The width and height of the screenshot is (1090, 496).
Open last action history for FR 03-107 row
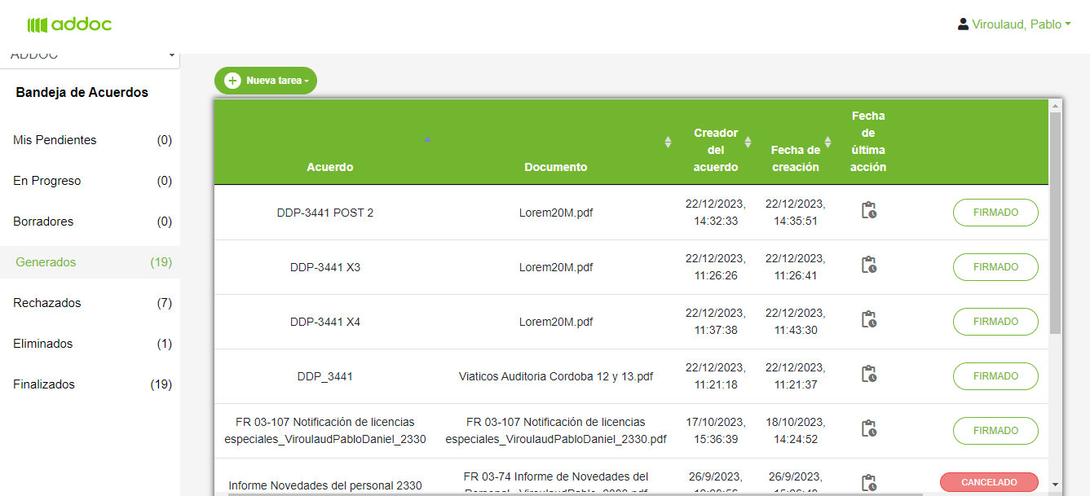pyautogui.click(x=868, y=429)
